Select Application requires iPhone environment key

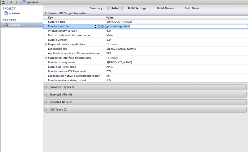tap(74, 53)
